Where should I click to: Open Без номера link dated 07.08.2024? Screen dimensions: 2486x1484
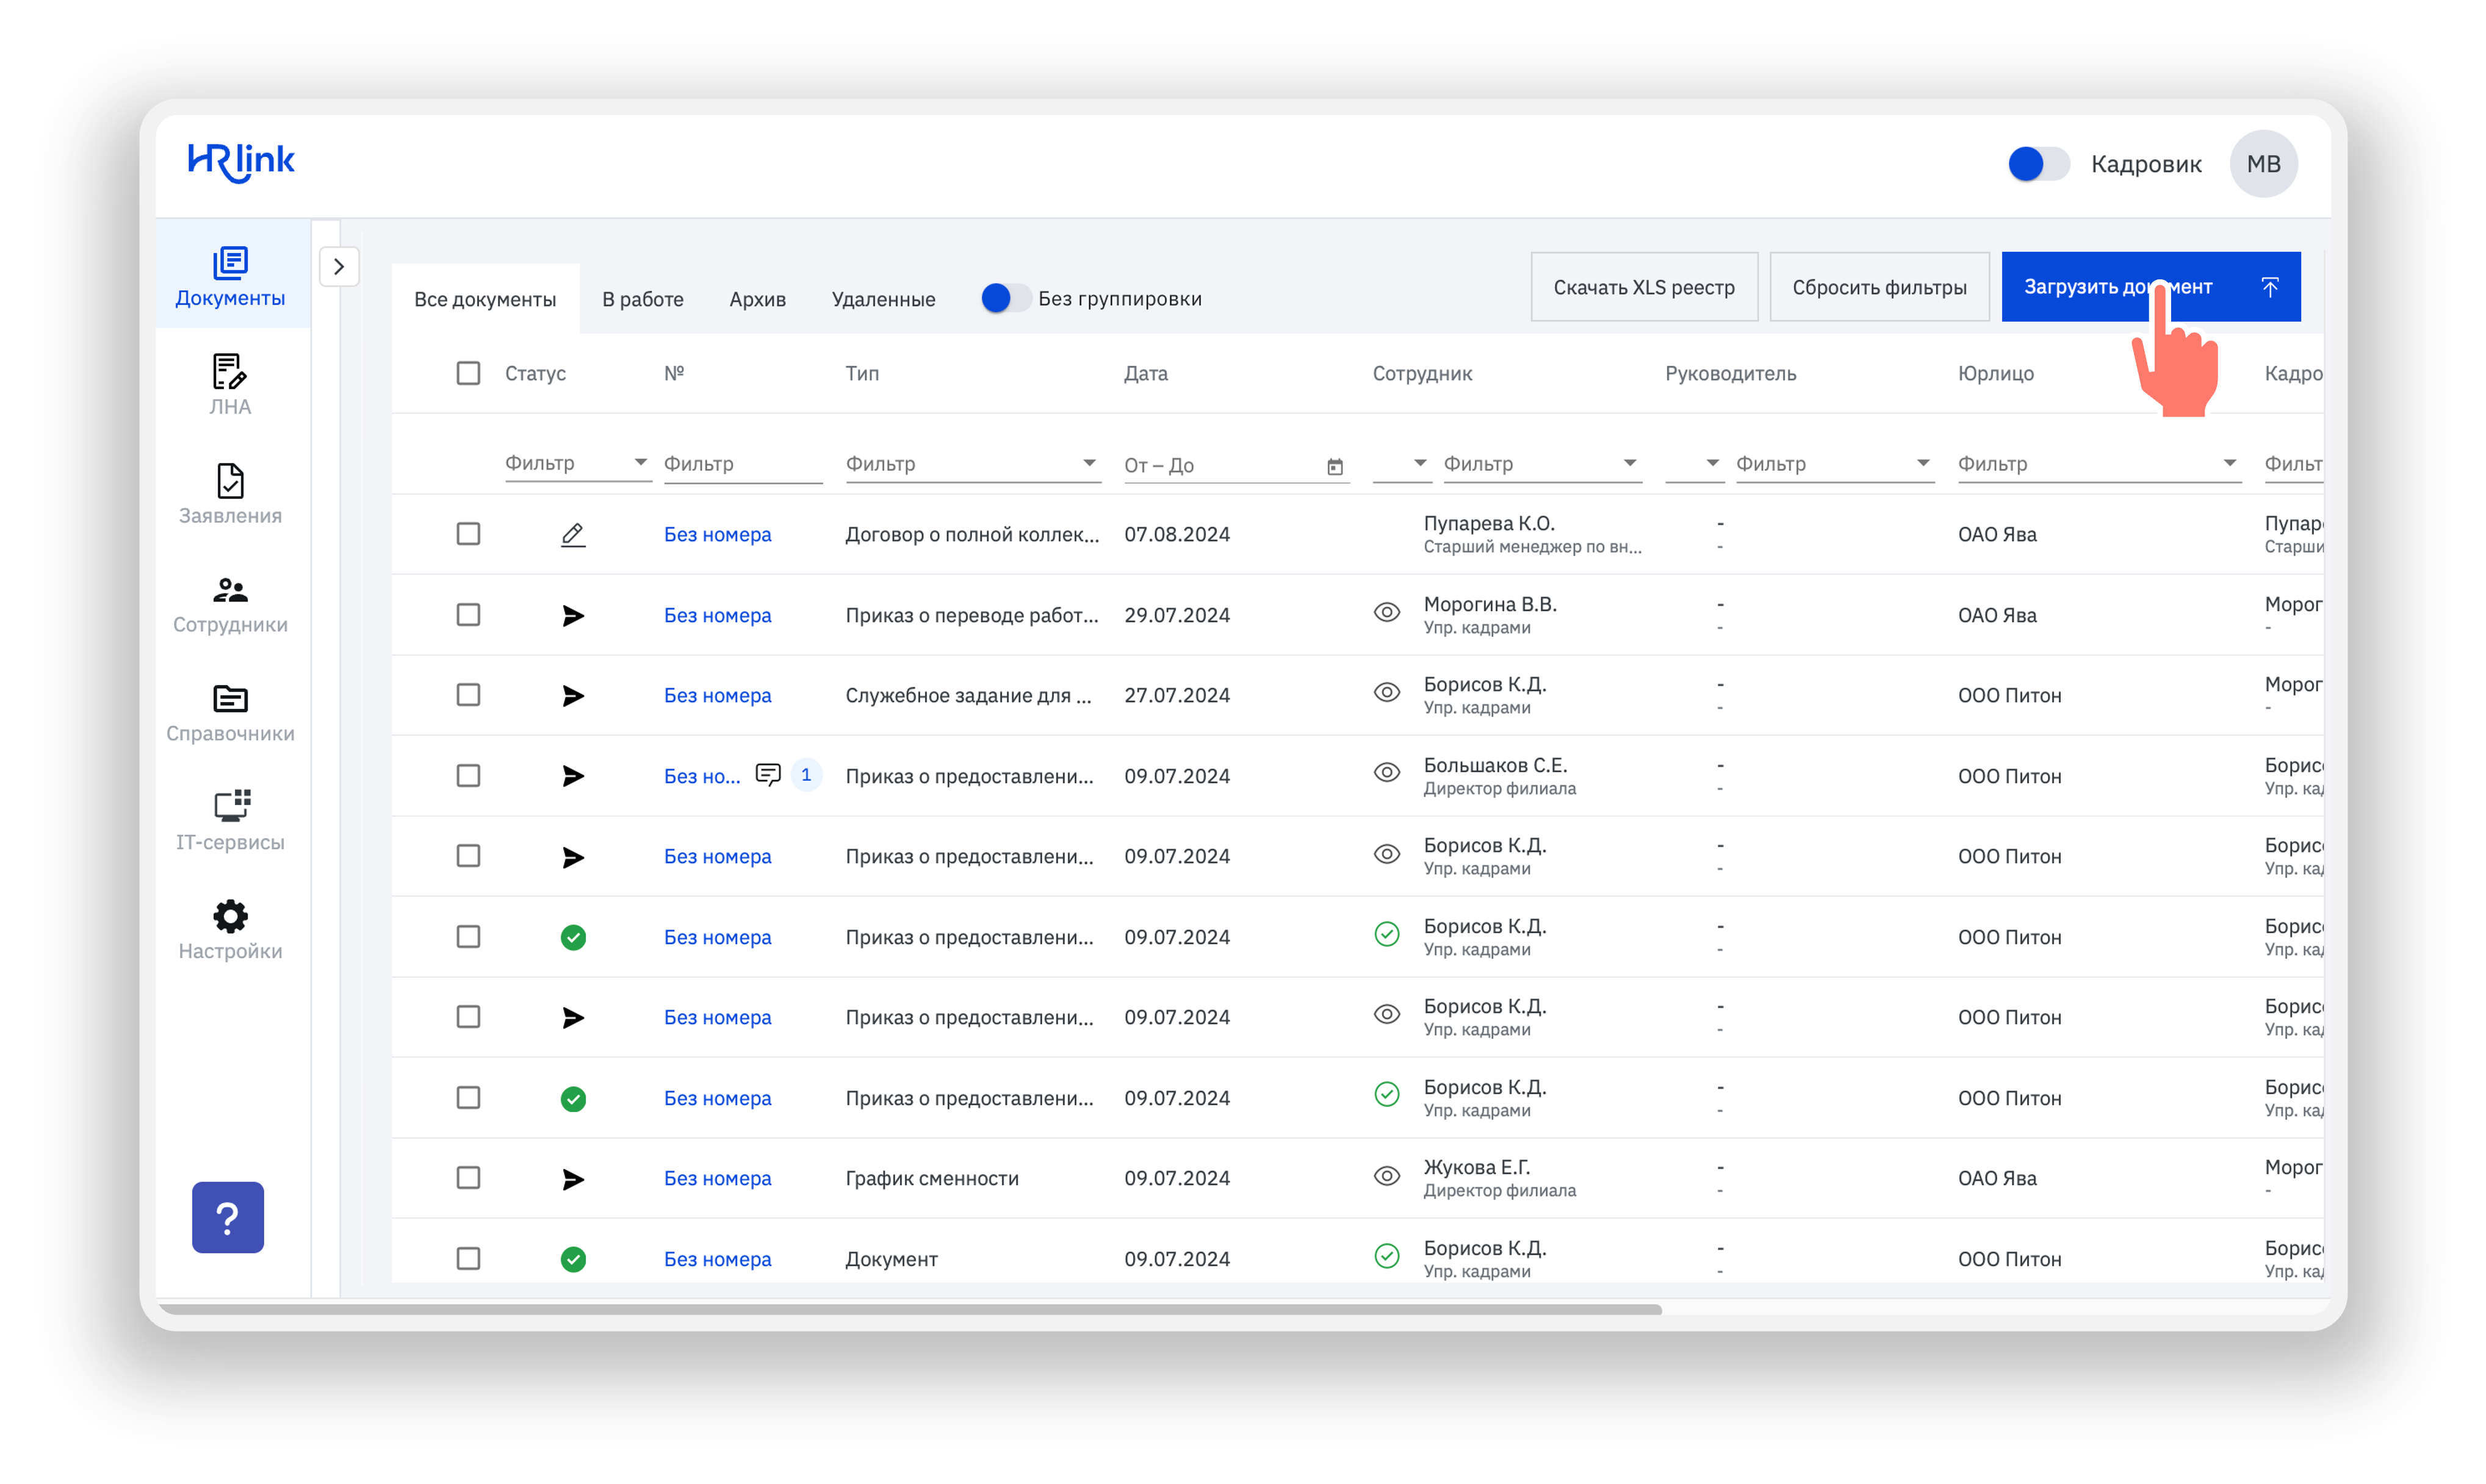tap(717, 534)
